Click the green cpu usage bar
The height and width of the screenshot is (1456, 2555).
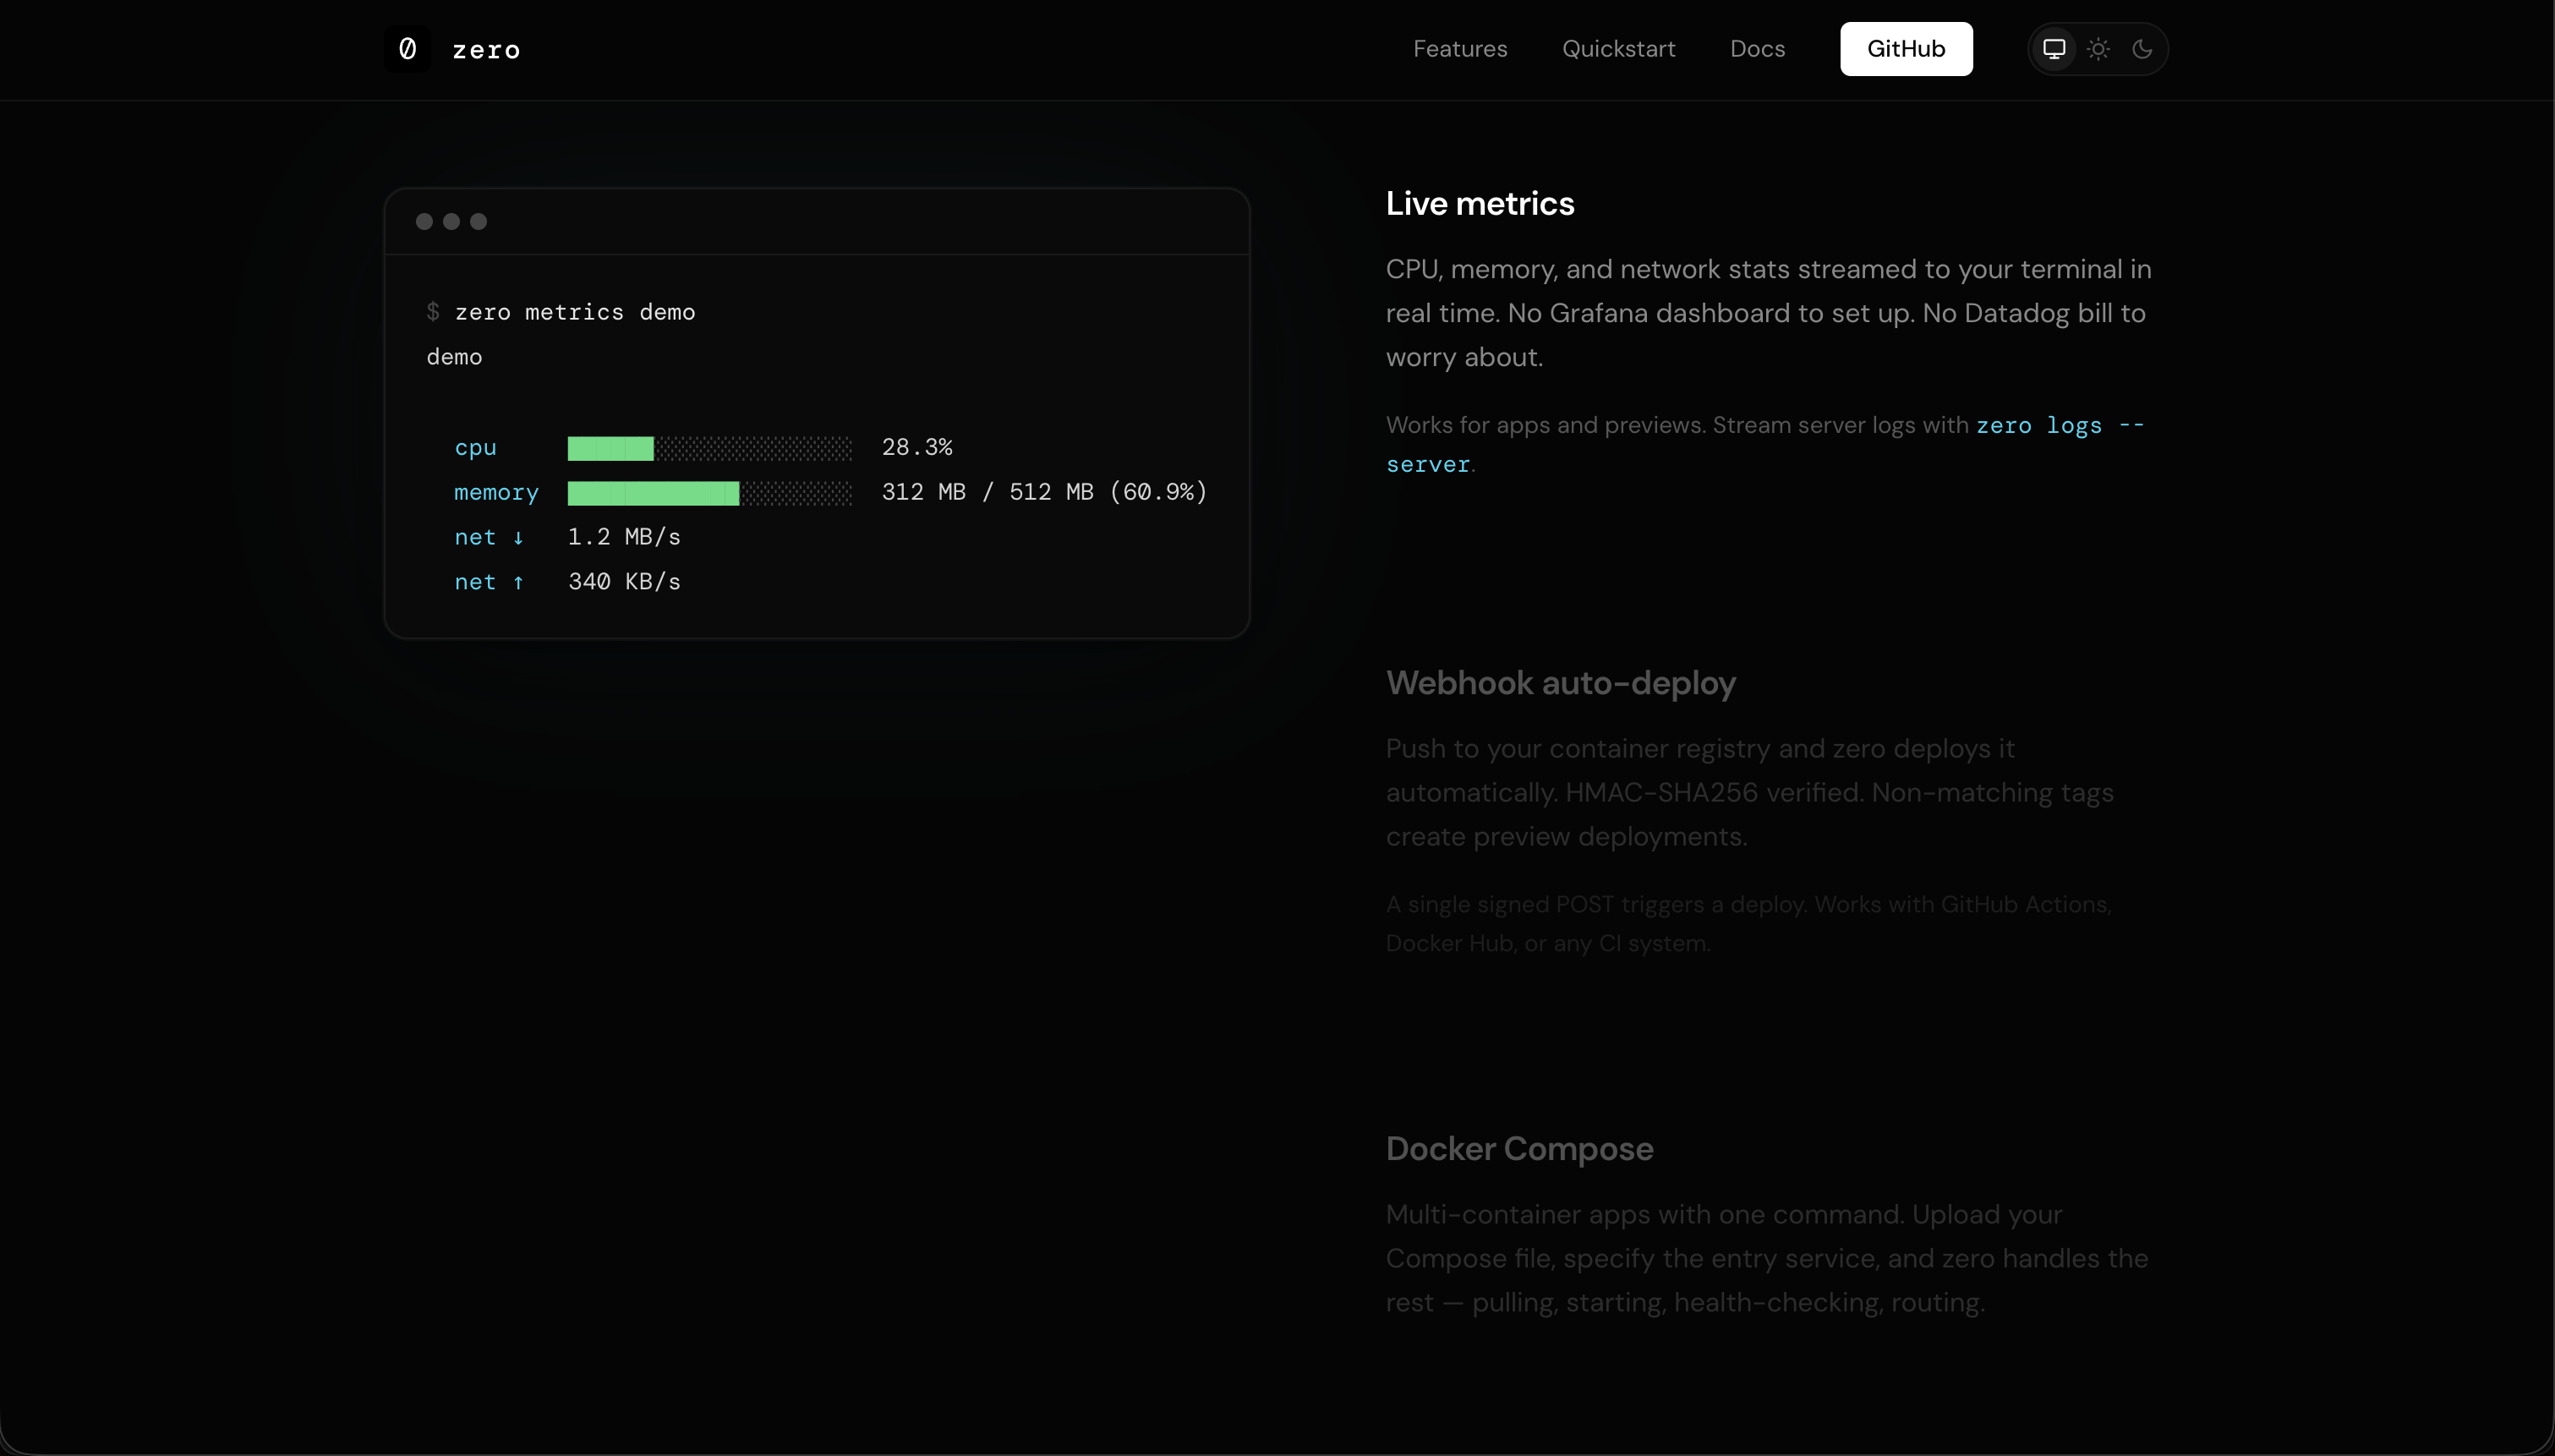click(x=610, y=448)
